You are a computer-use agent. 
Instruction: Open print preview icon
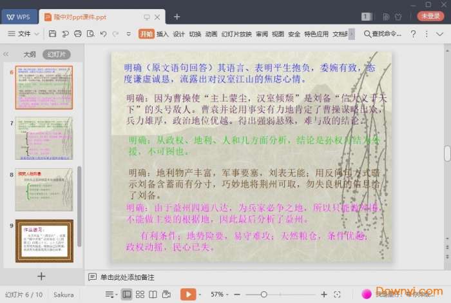coord(91,34)
